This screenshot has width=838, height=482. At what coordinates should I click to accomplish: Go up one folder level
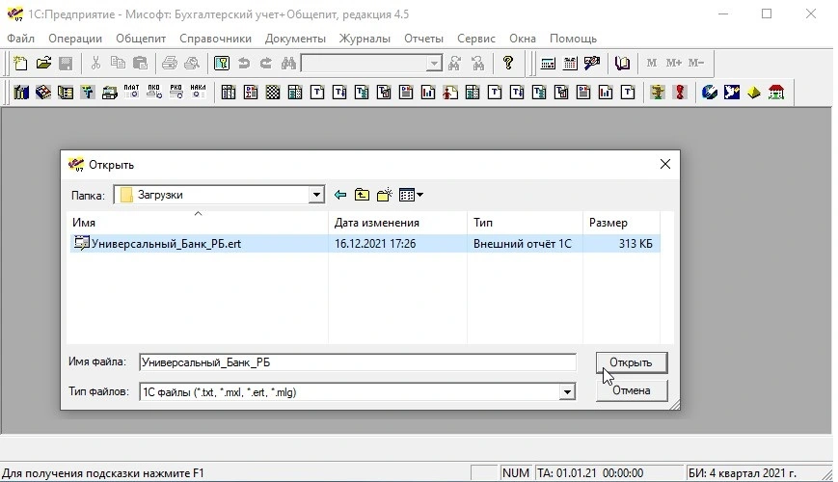point(362,195)
